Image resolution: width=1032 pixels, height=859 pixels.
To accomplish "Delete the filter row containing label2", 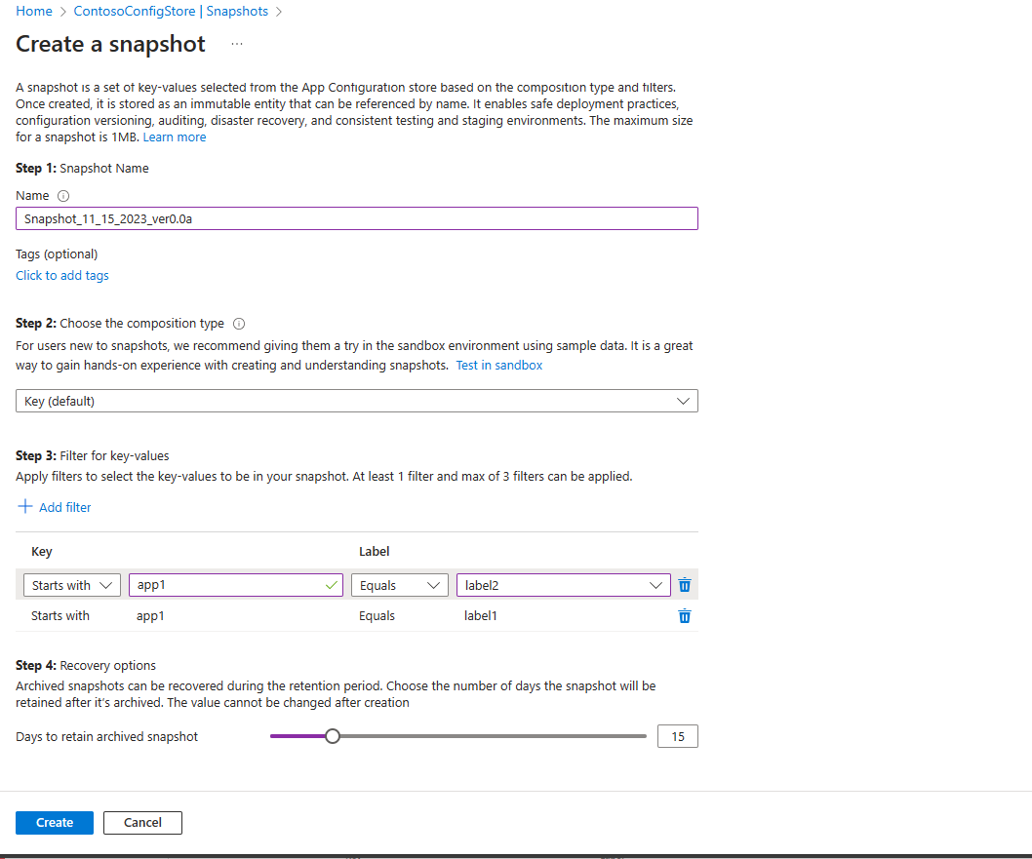I will click(x=684, y=584).
